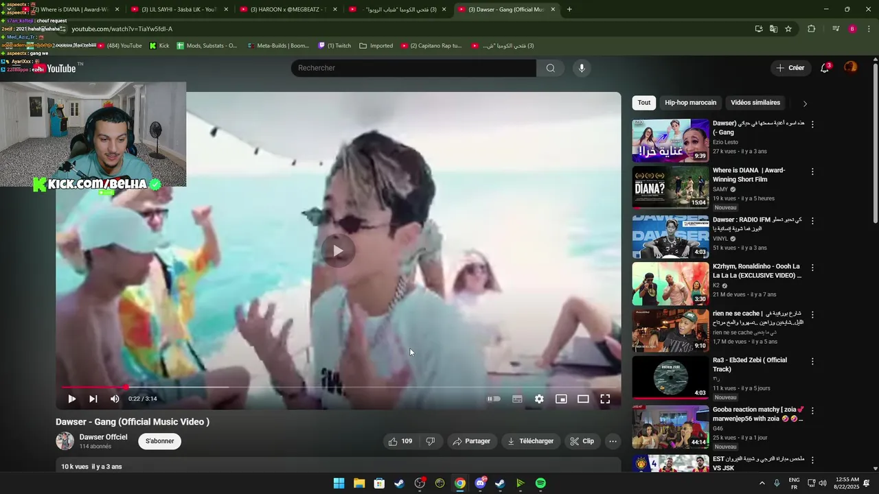The width and height of the screenshot is (879, 494).
Task: Open YouTube notifications bell
Action: (x=825, y=68)
